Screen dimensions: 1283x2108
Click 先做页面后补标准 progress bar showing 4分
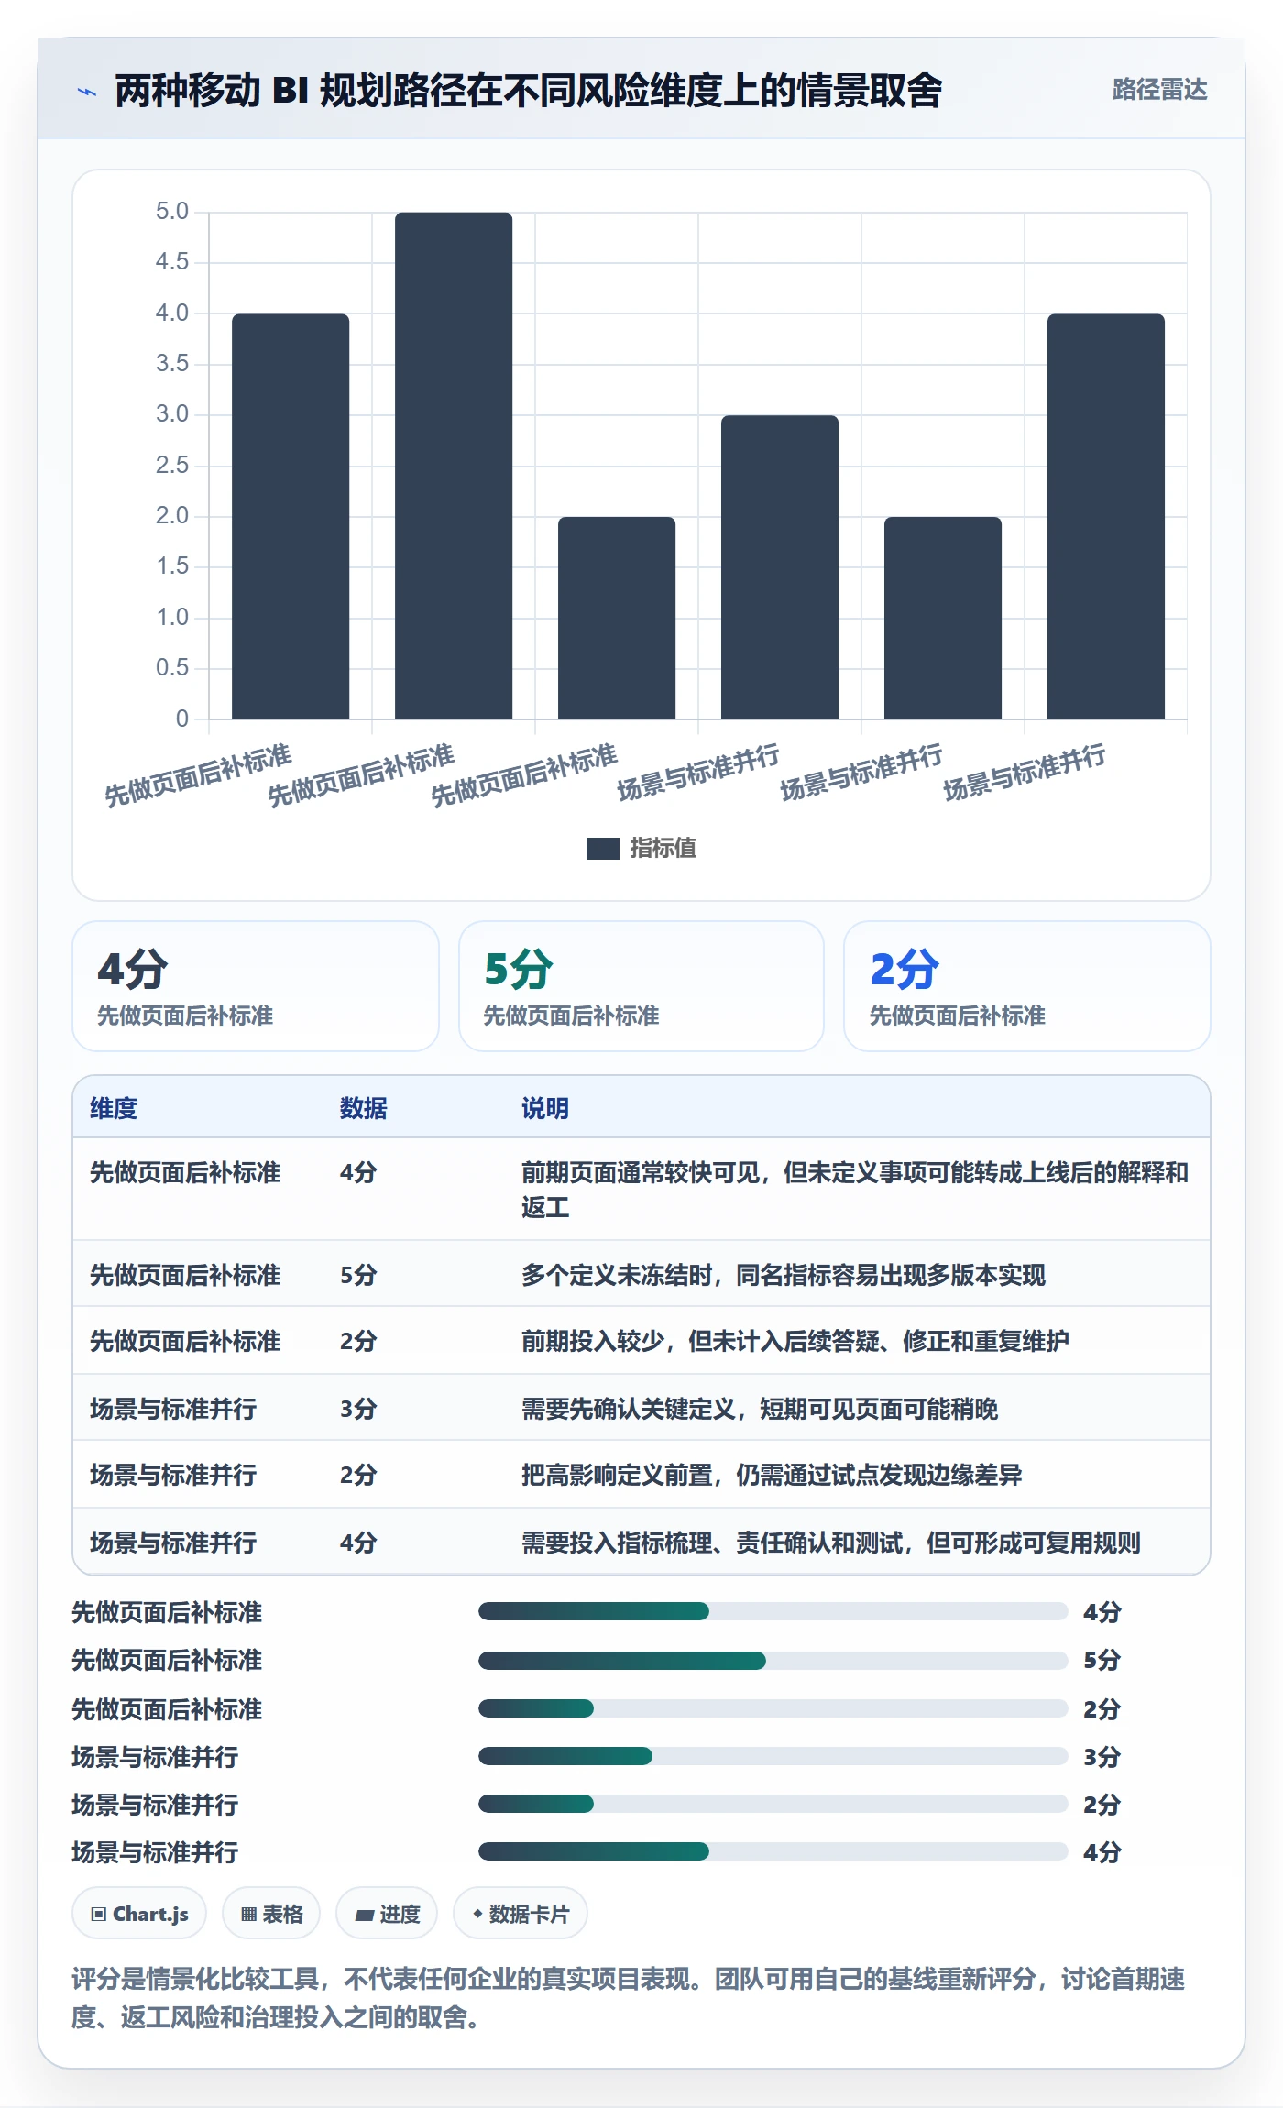tap(773, 1611)
